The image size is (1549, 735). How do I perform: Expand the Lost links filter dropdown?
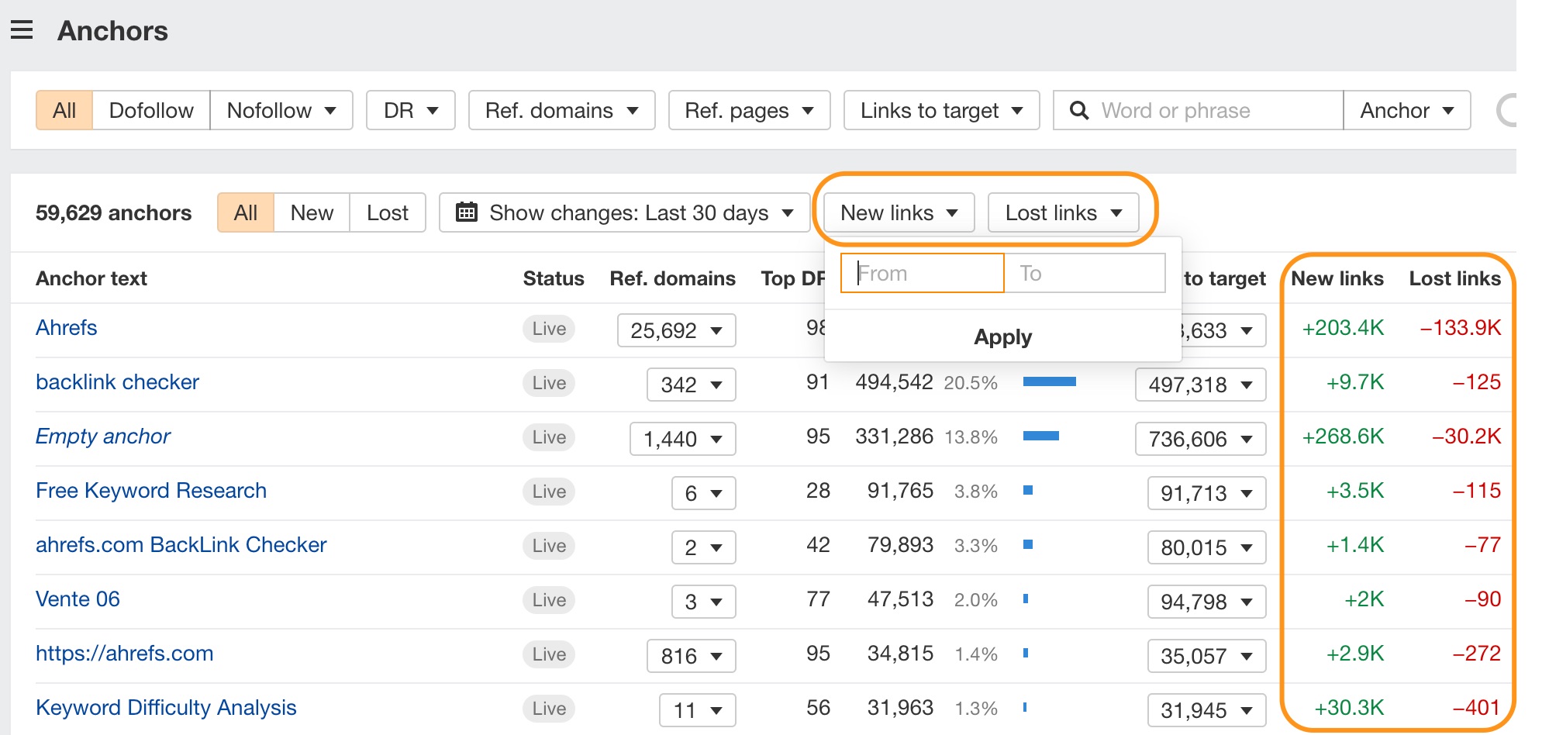[1063, 213]
